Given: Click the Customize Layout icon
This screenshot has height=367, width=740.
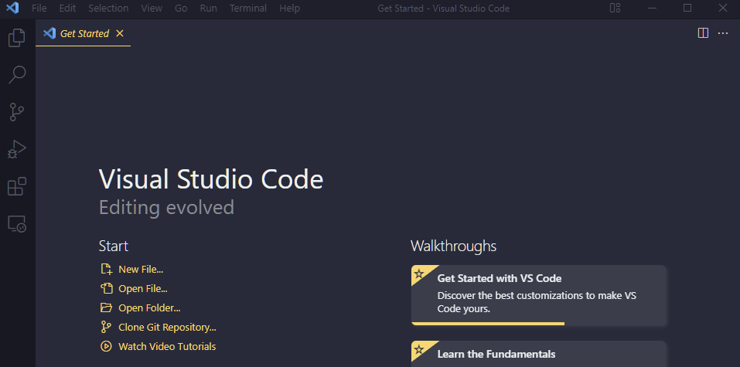Looking at the screenshot, I should tap(615, 8).
